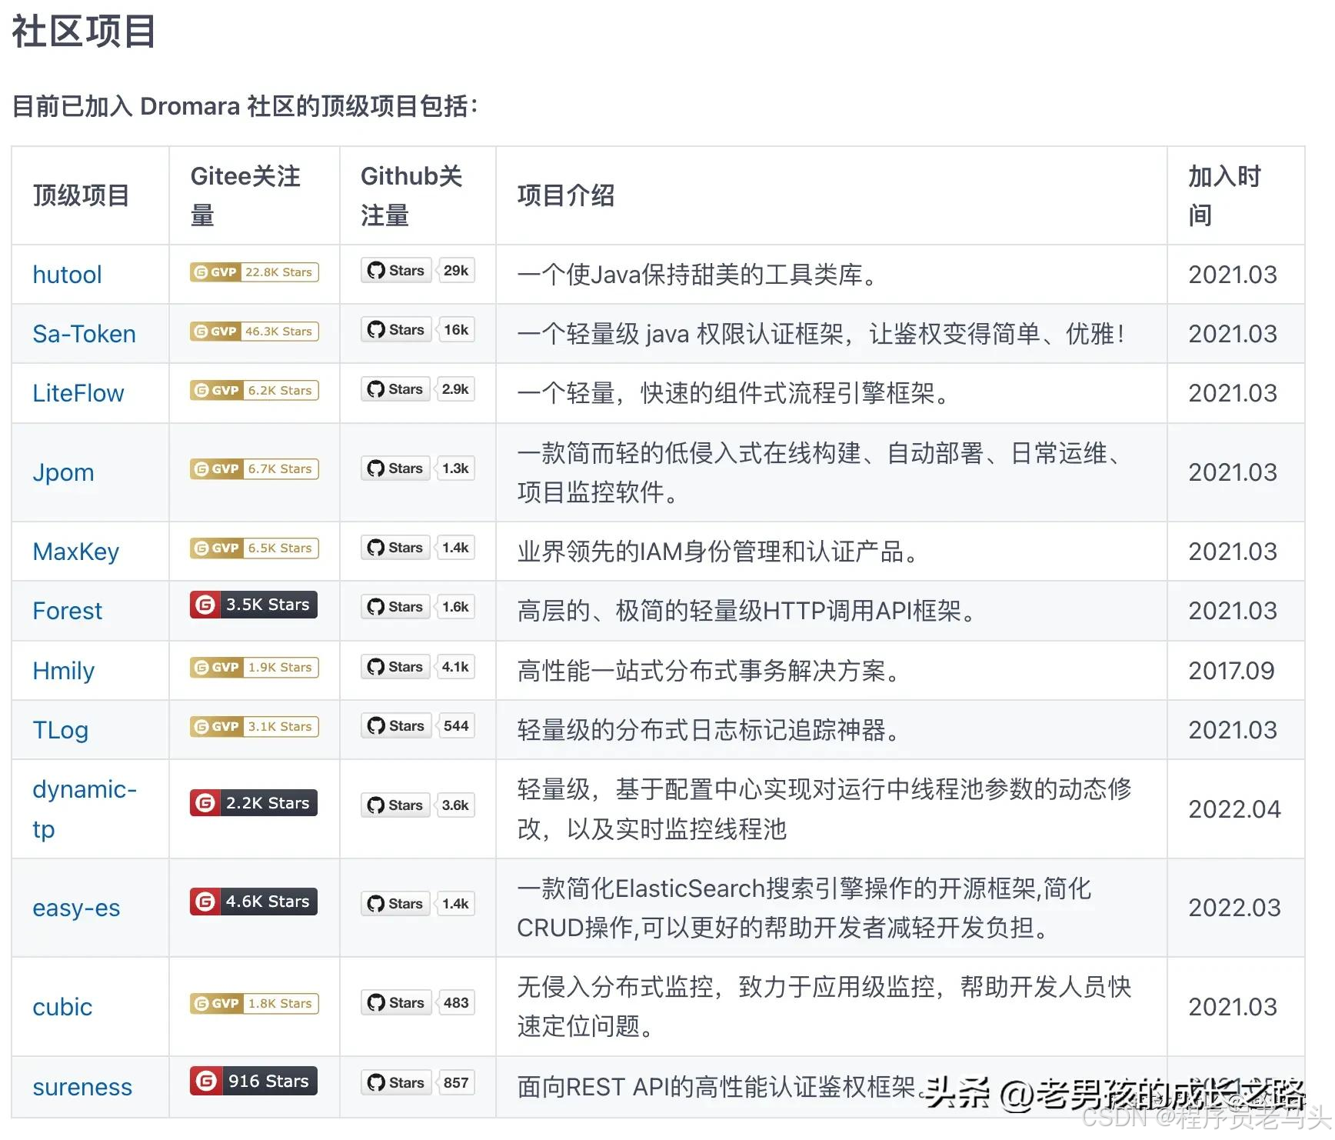Click the GitHub Stars button in sureness row
Screen dimensions: 1335x1140
[396, 1083]
